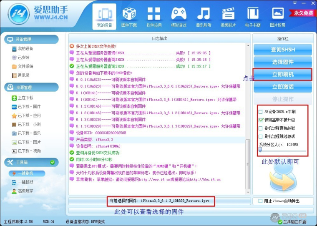317x226 pixels.
Task: Click the 当前选择的固件 file name bar
Action: [160, 201]
